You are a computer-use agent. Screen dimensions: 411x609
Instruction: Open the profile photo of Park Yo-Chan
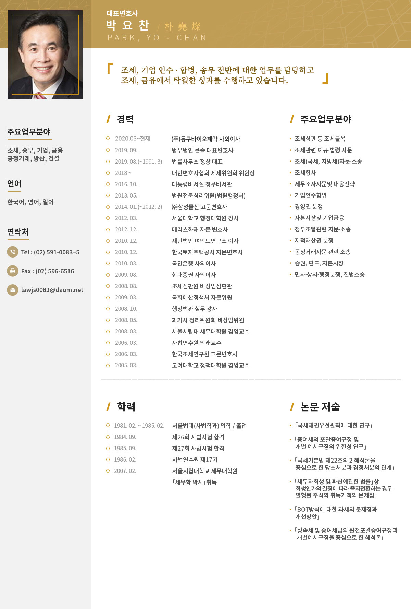(45, 55)
